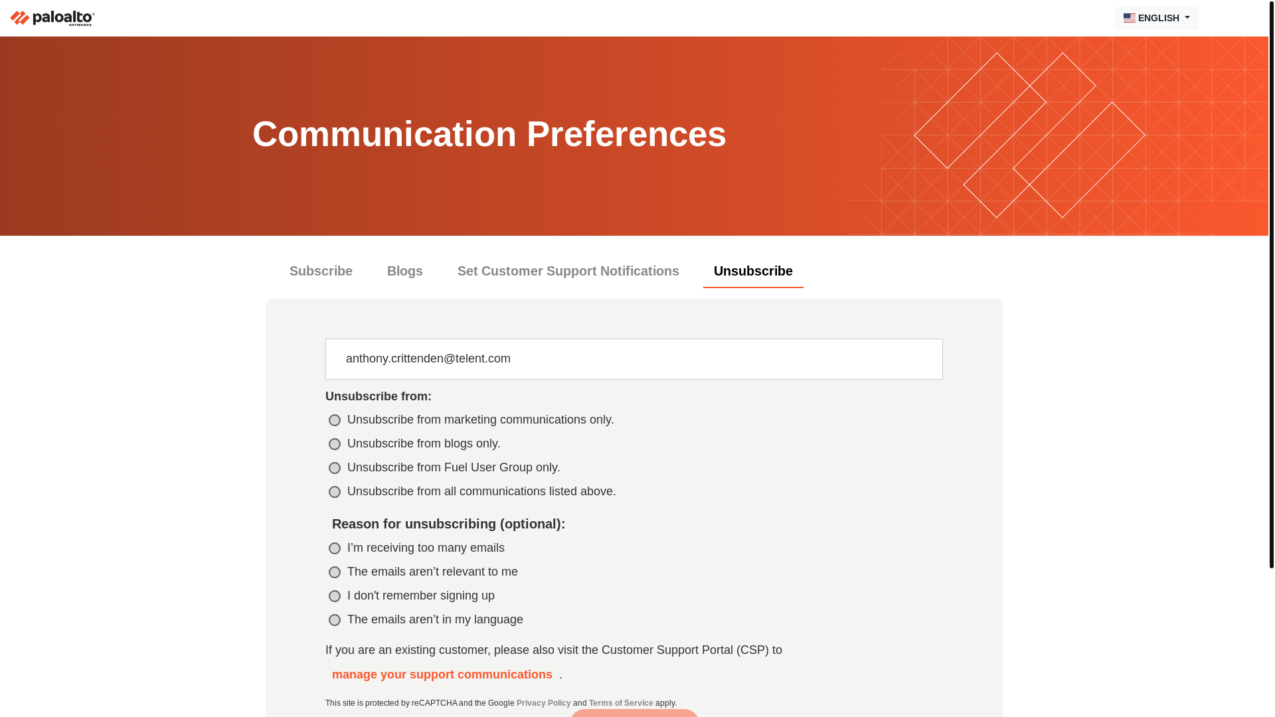Click the Palo Alto Networks logo
Screen dimensions: 1275x717
pyautogui.click(x=52, y=18)
